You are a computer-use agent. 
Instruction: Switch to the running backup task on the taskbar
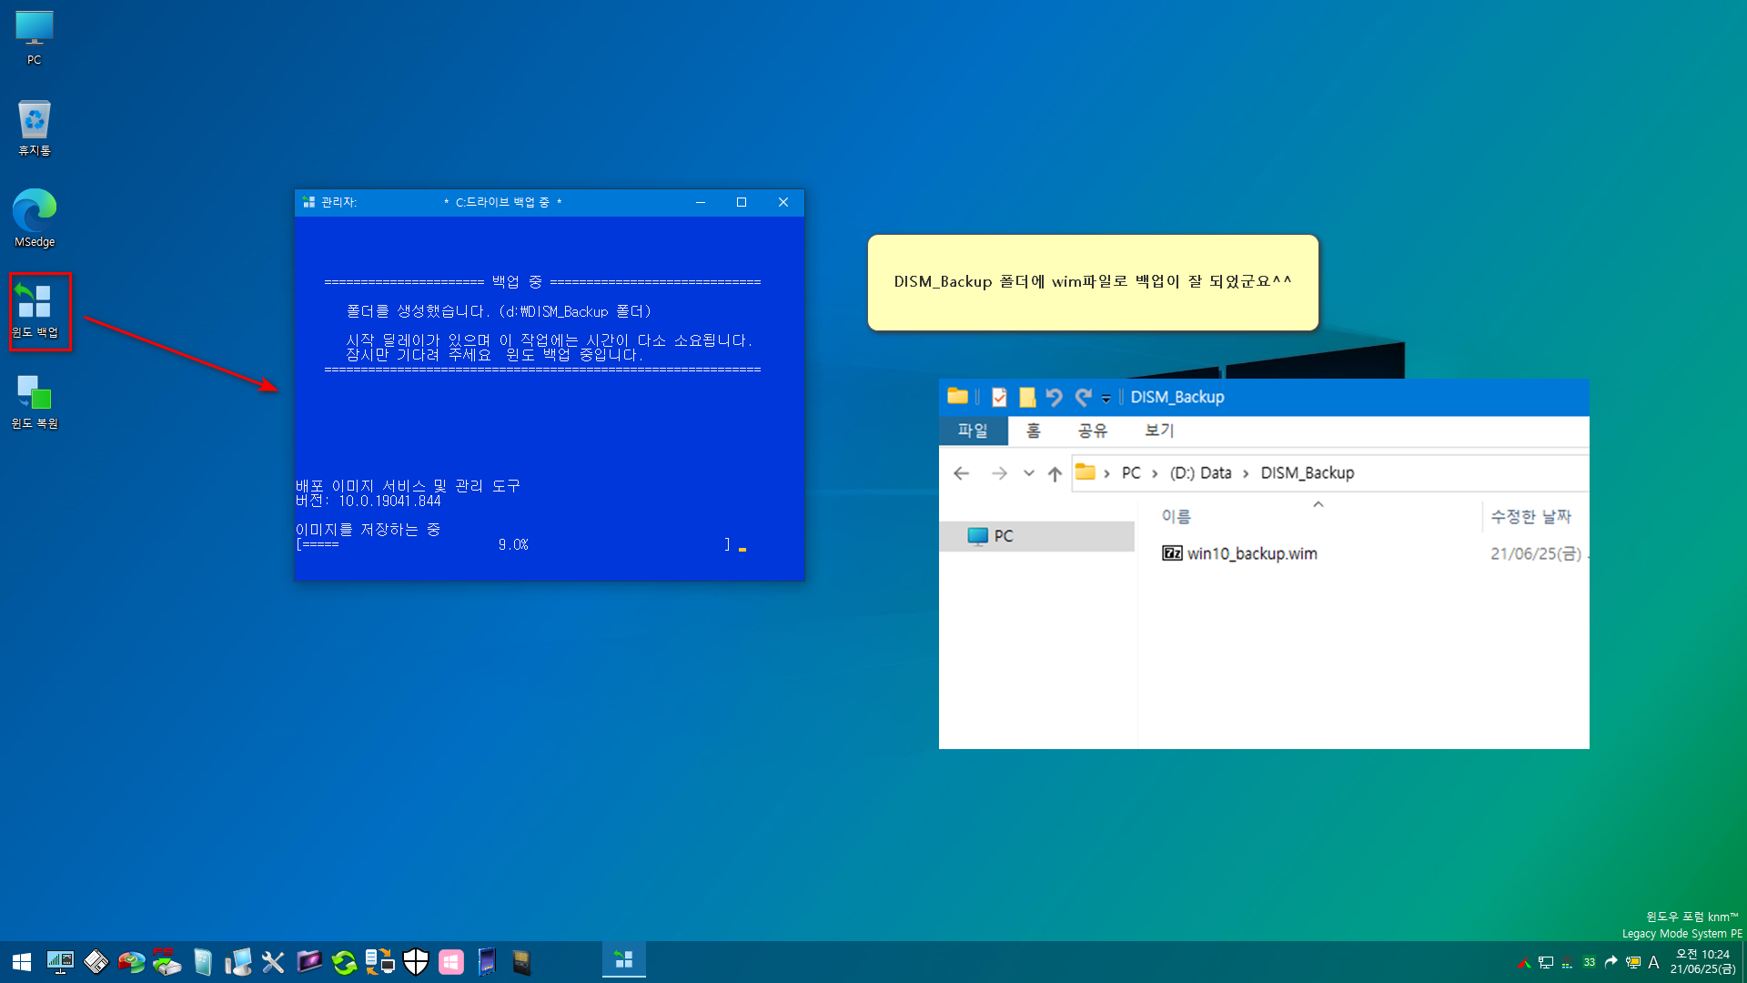click(x=624, y=960)
